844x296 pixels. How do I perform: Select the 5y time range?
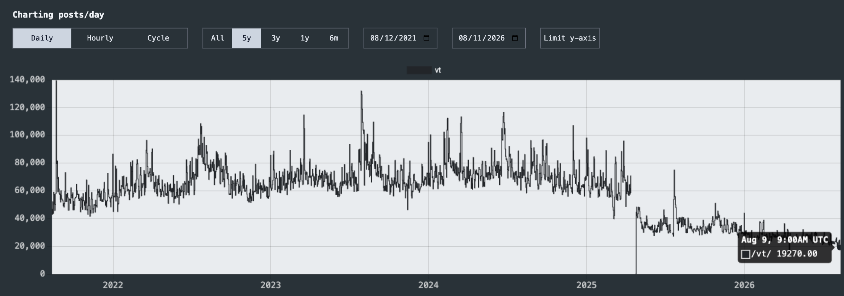pyautogui.click(x=247, y=38)
